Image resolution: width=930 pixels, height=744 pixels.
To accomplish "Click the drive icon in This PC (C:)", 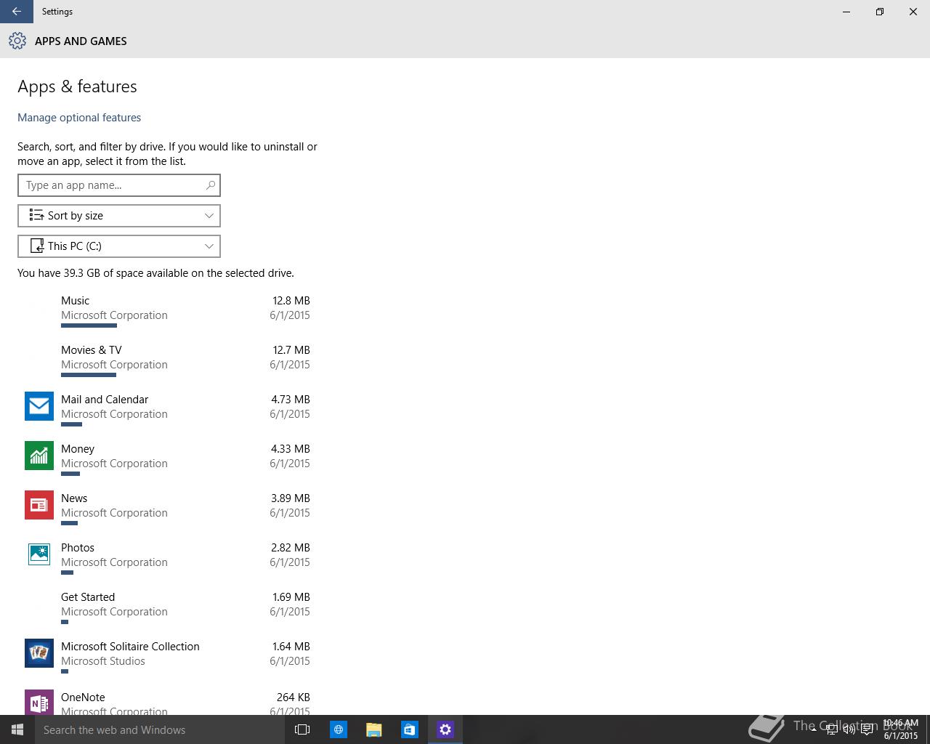I will (36, 246).
